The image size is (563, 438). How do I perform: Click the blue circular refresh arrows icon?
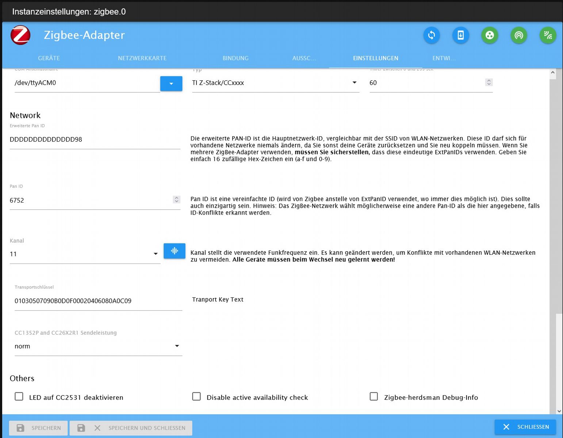tap(432, 35)
